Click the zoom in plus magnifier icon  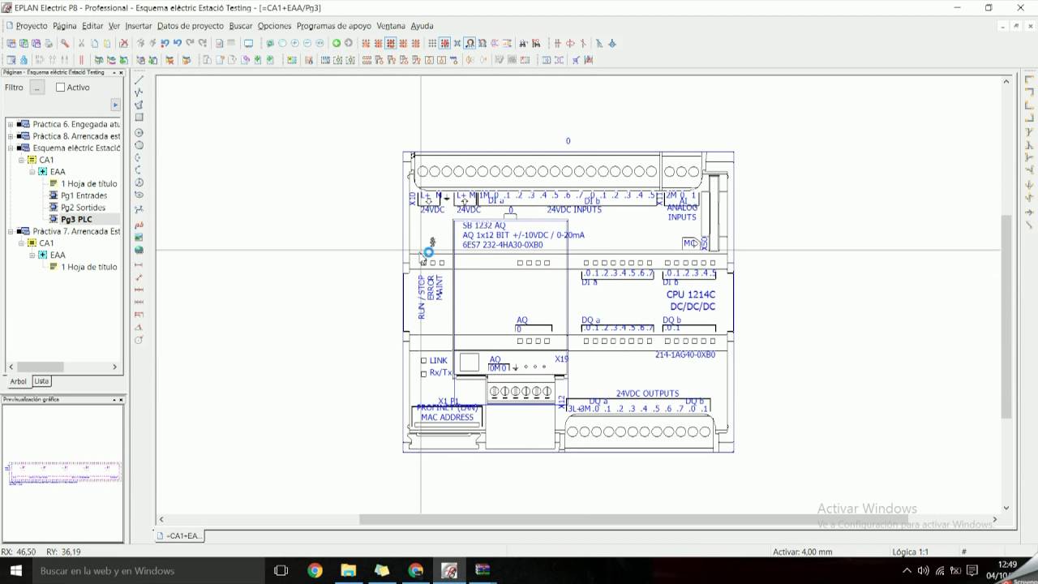click(x=294, y=43)
